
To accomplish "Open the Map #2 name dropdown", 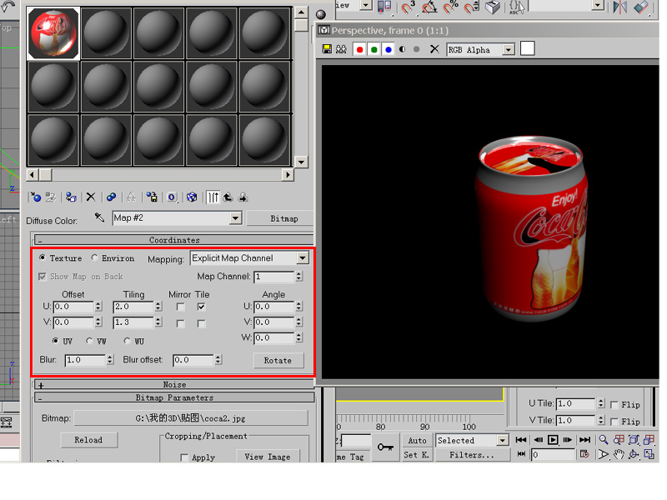I will (235, 218).
